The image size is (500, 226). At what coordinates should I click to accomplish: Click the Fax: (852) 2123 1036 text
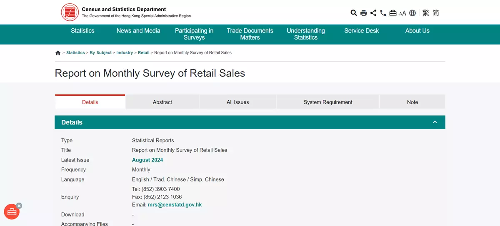(157, 197)
